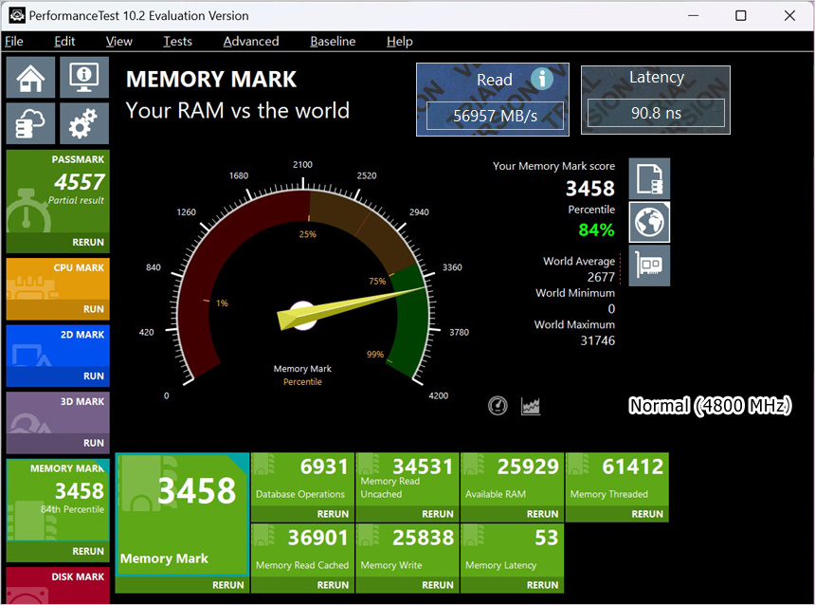Screen dimensions: 815x605
Task: Go to the Home screen icon
Action: tap(30, 77)
